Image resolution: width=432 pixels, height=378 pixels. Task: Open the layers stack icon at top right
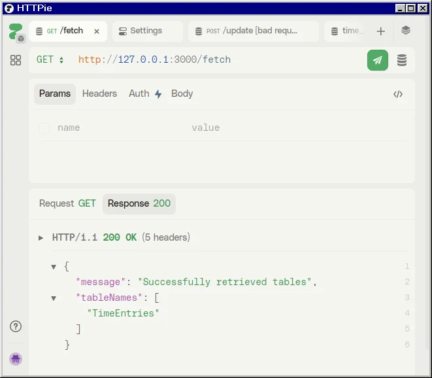point(406,31)
